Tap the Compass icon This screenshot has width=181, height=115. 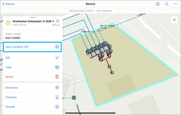[57, 97]
